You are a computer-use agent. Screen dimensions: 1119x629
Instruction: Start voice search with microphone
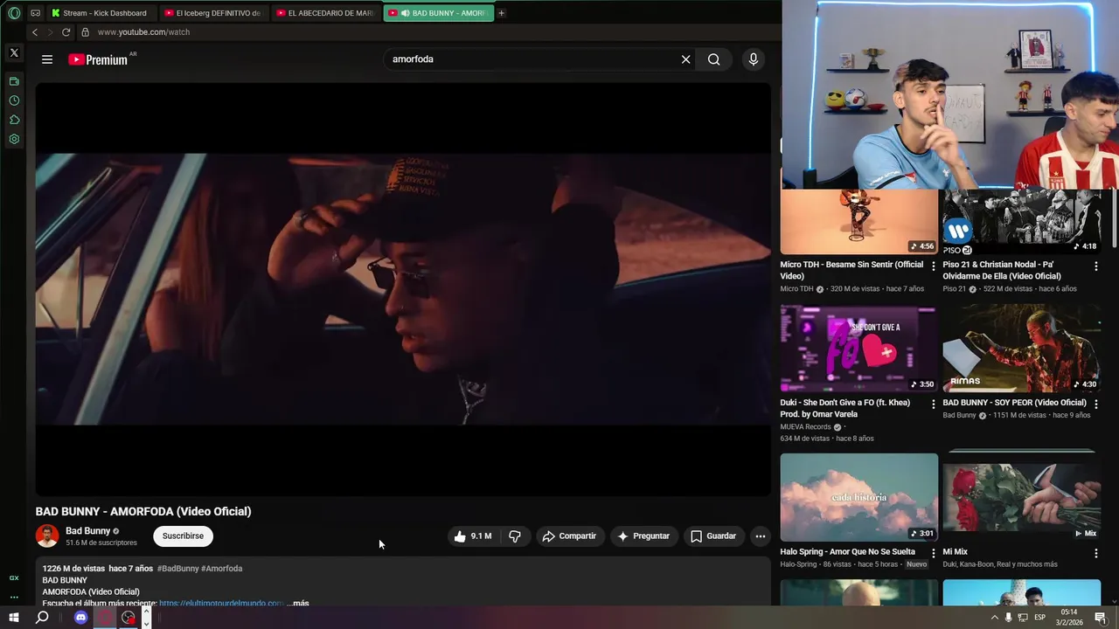753,59
